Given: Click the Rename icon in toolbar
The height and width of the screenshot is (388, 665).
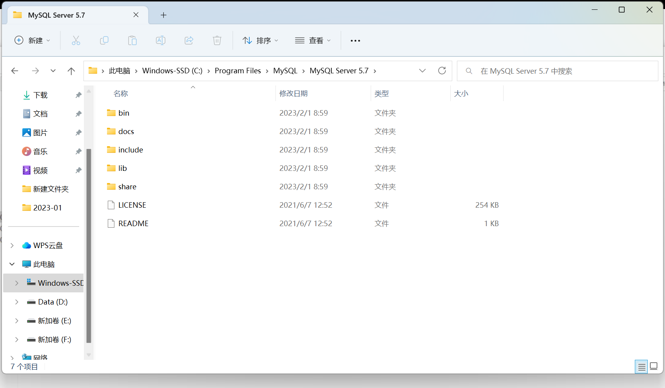Looking at the screenshot, I should pos(161,40).
